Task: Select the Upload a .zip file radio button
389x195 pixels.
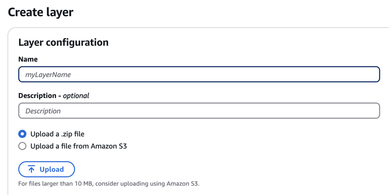Action: click(22, 134)
